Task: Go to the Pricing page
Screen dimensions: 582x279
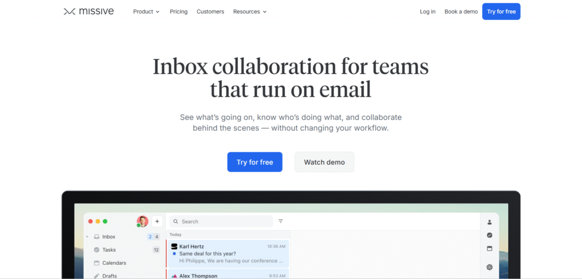Action: coord(178,11)
